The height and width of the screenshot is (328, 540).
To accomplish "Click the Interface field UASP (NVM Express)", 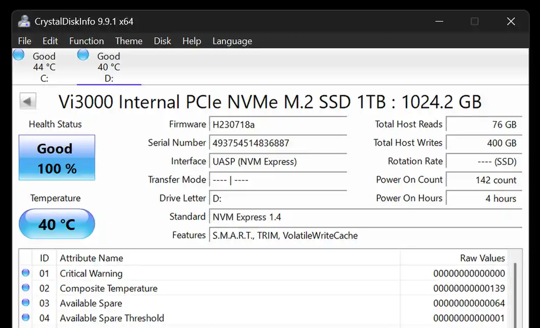I will 278,161.
